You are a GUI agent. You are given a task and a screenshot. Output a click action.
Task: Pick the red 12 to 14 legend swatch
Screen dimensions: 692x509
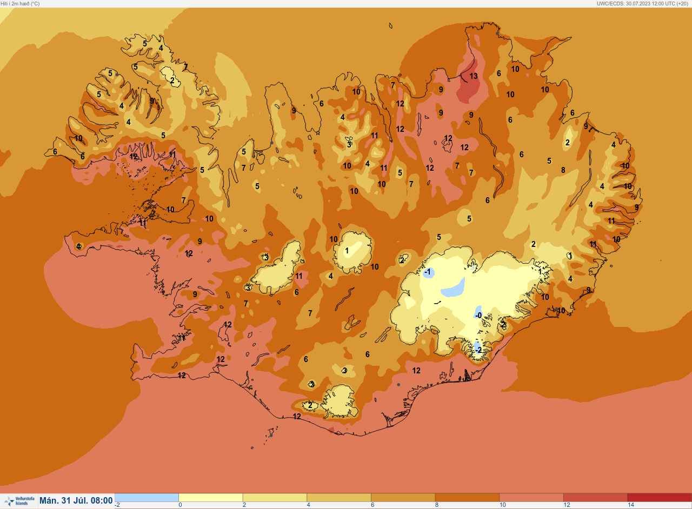(595, 498)
